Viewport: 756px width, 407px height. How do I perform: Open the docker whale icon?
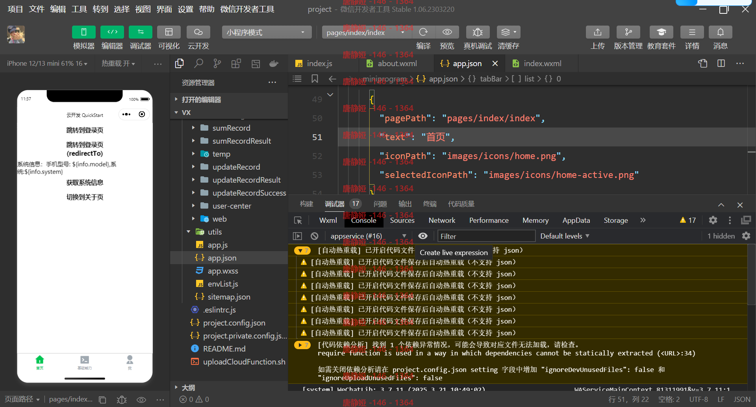(274, 63)
